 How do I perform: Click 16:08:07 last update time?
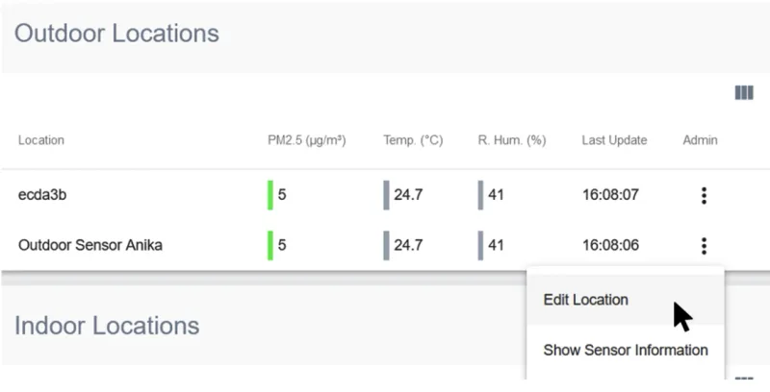[x=610, y=195]
